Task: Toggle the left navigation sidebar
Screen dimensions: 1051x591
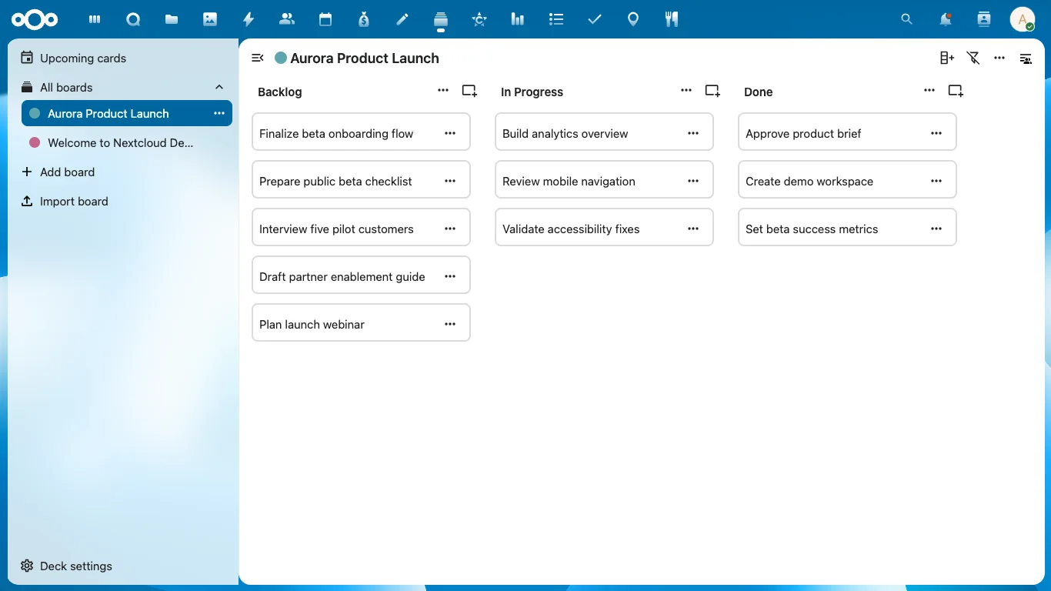Action: coord(258,58)
